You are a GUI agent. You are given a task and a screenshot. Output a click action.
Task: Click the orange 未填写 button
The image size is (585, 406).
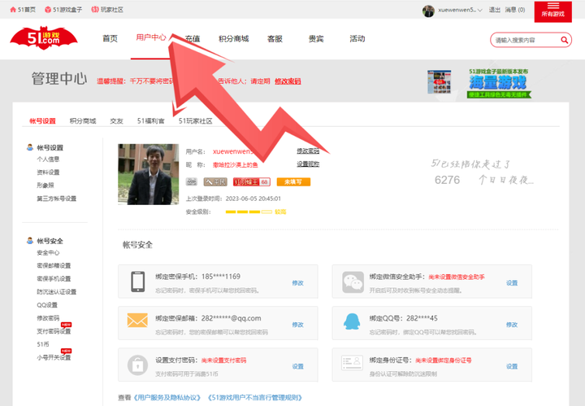pyautogui.click(x=293, y=182)
